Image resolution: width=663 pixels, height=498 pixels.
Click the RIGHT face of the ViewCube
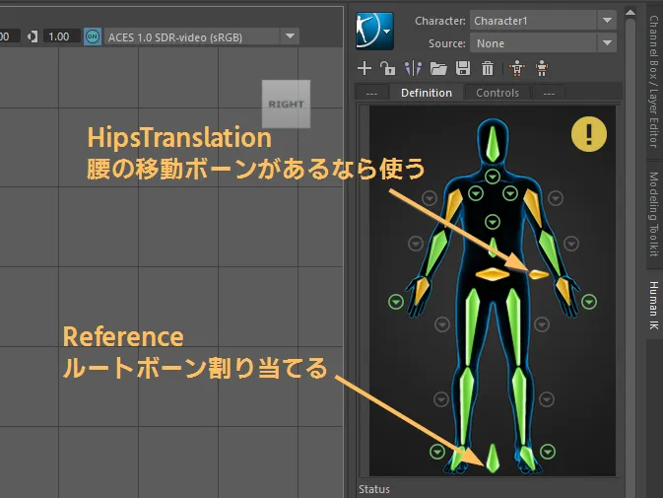(x=287, y=105)
